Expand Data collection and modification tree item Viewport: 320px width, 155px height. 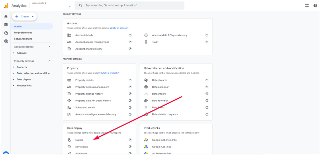click(14, 73)
